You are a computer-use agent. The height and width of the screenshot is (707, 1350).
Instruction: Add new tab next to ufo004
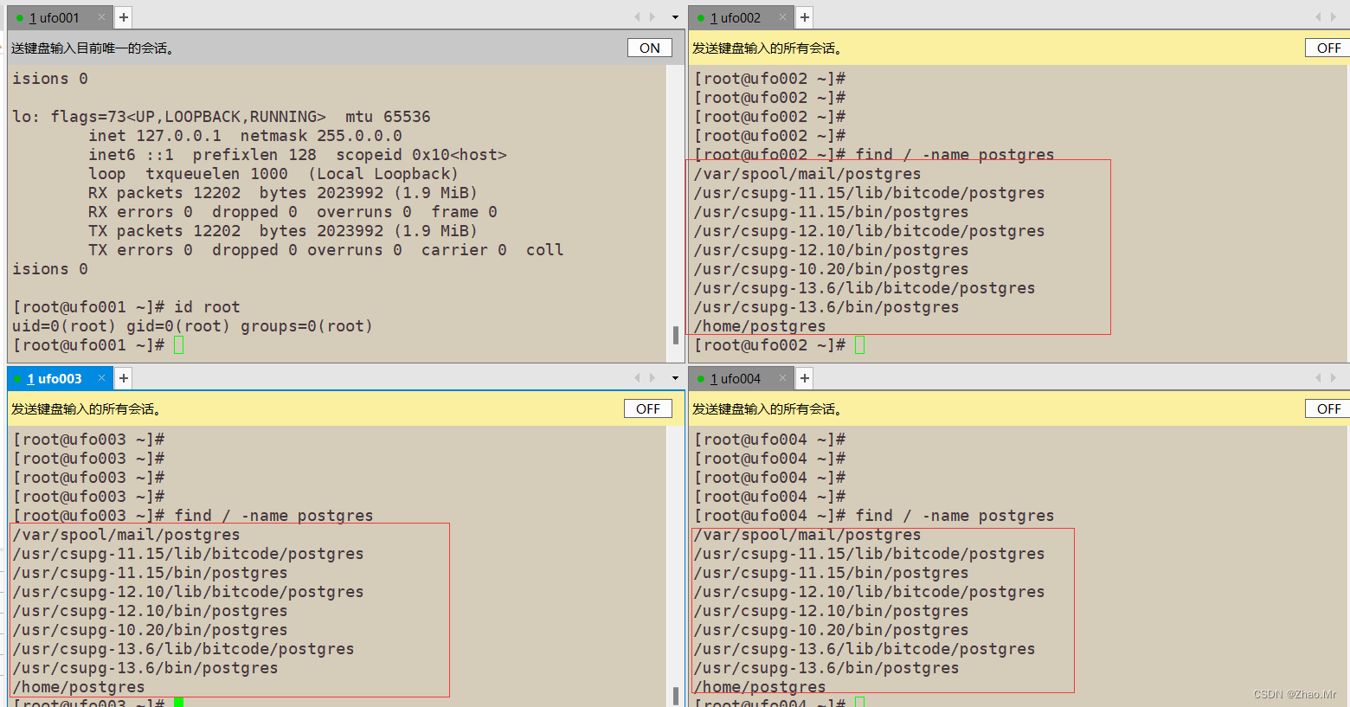tap(805, 378)
